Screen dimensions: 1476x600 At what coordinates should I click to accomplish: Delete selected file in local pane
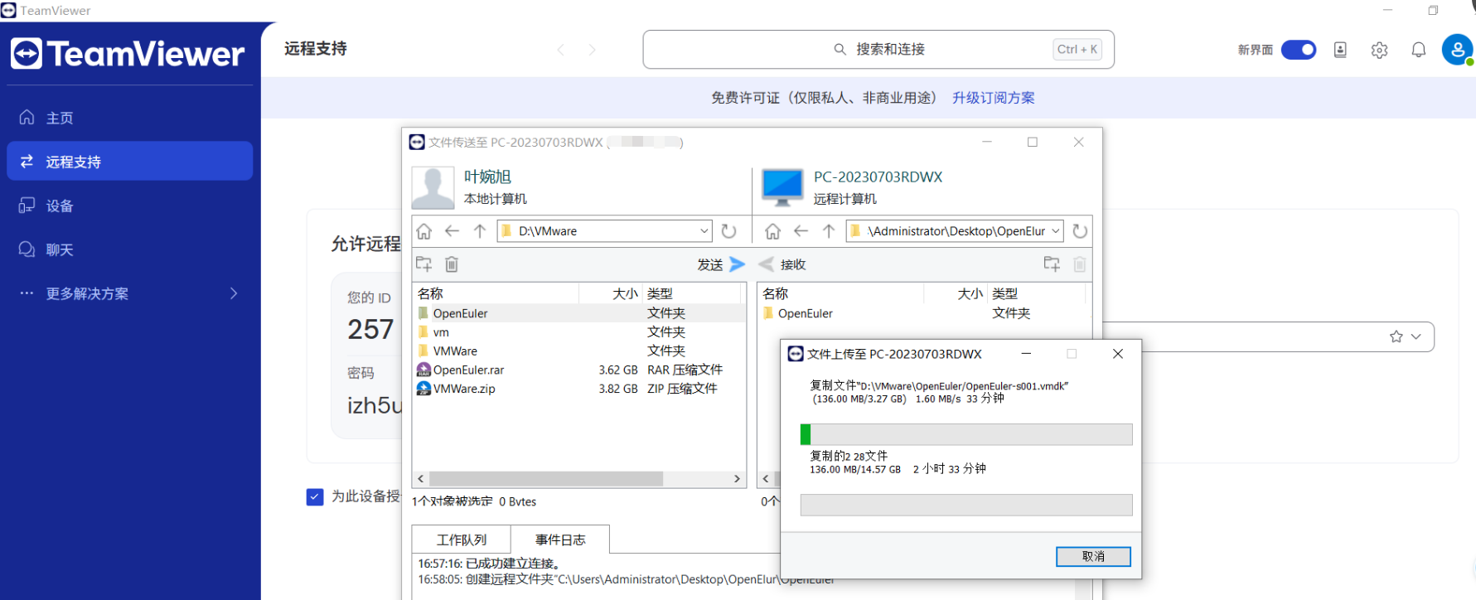[452, 264]
